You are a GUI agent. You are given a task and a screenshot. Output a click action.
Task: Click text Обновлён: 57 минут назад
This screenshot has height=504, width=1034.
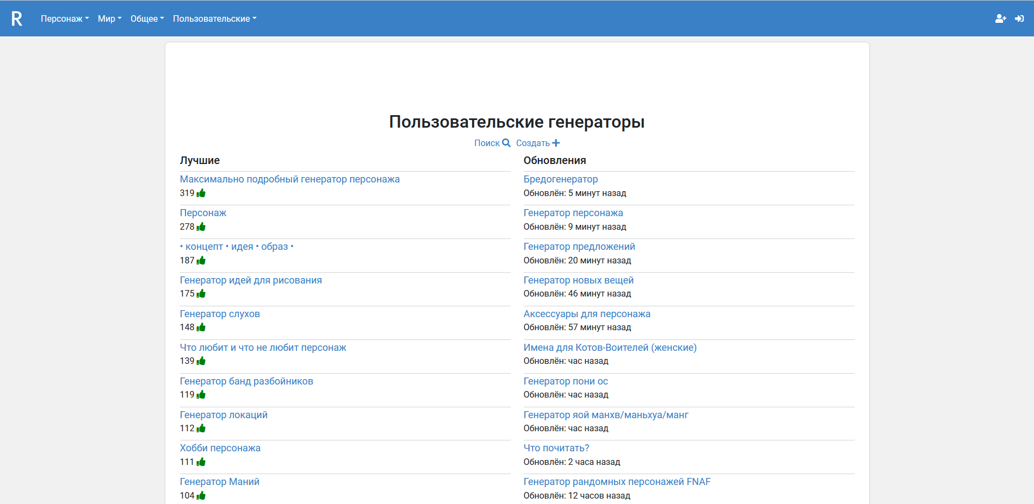pyautogui.click(x=578, y=327)
